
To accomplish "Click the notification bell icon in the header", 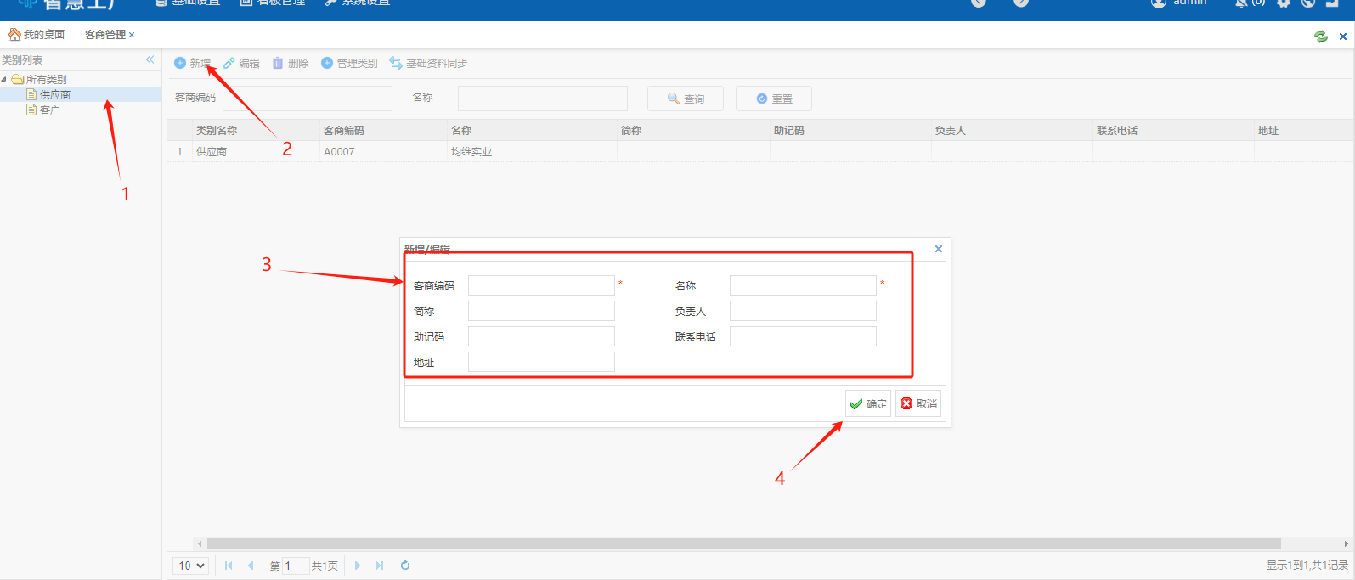I will pos(1242,3).
